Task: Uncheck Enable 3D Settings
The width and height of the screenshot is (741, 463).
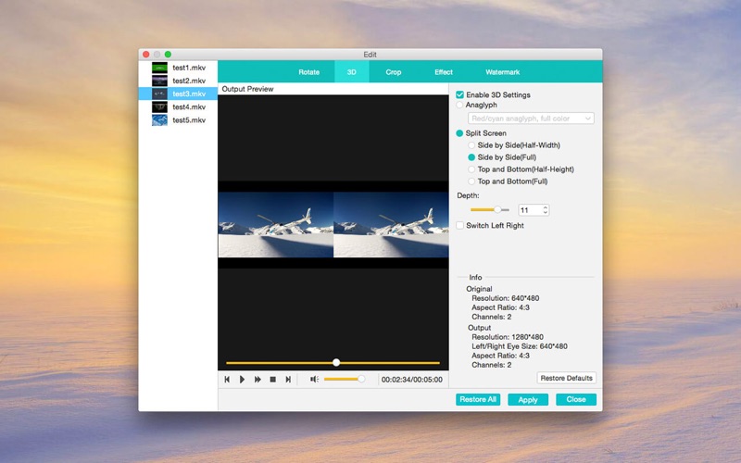Action: coord(459,95)
